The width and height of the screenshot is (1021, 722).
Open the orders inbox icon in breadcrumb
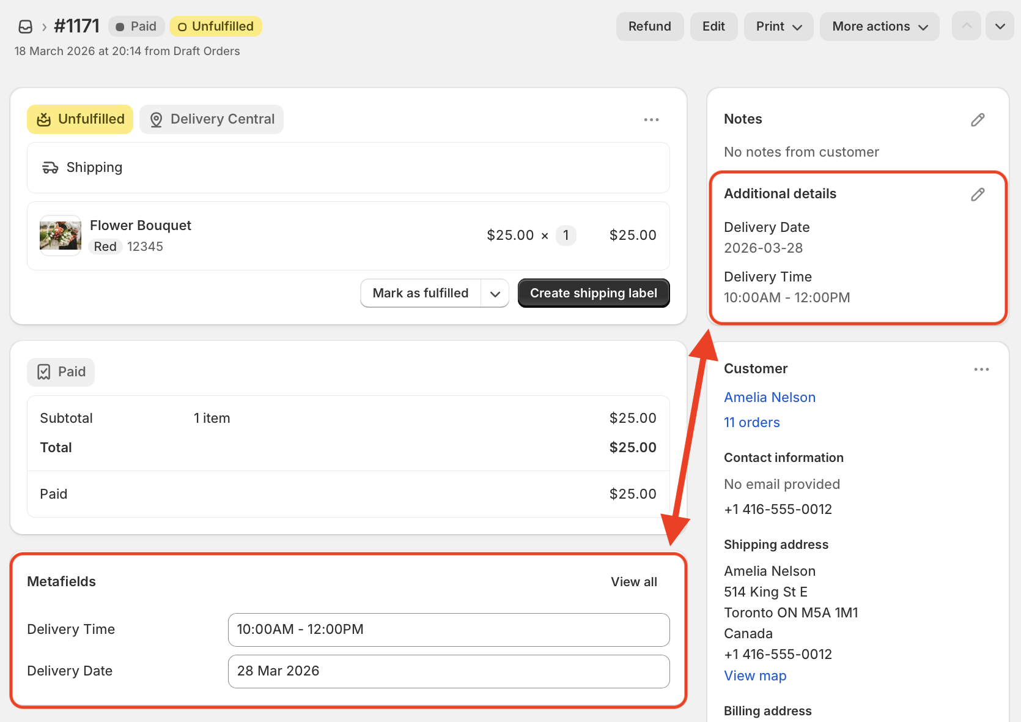coord(26,26)
